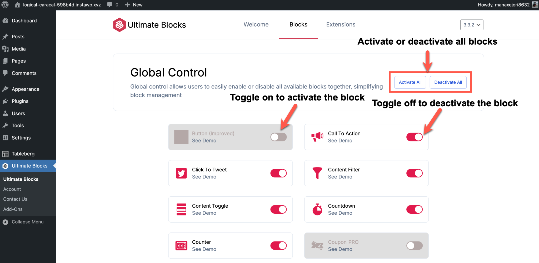
Task: Switch to the Extensions tab
Action: pyautogui.click(x=341, y=24)
